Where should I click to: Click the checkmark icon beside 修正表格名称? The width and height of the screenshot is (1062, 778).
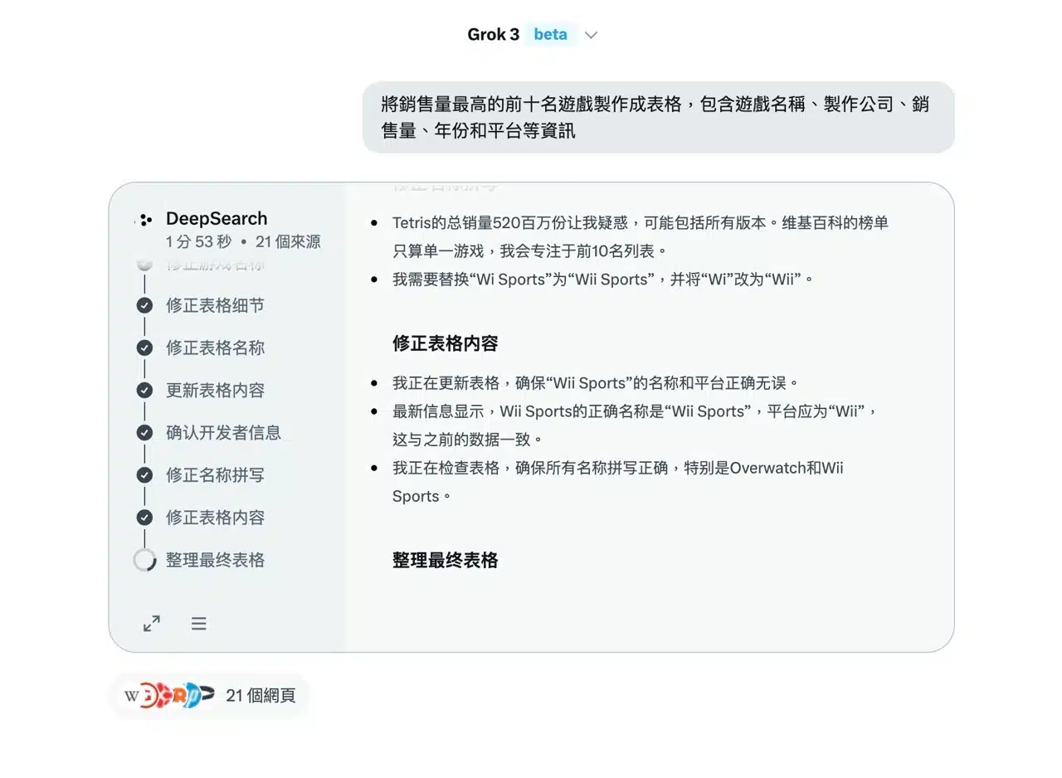coord(144,348)
